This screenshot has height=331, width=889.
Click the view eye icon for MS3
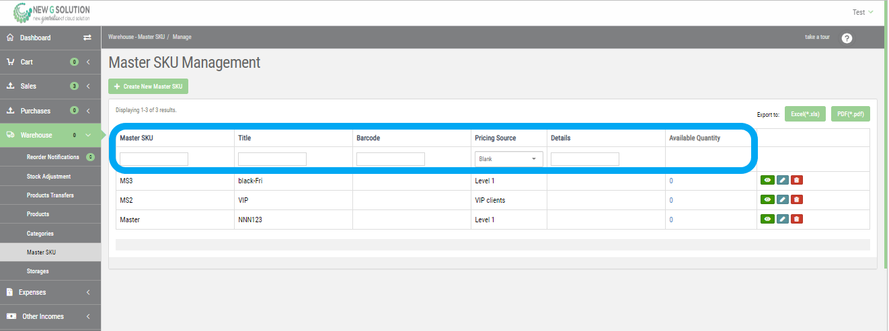(x=767, y=180)
